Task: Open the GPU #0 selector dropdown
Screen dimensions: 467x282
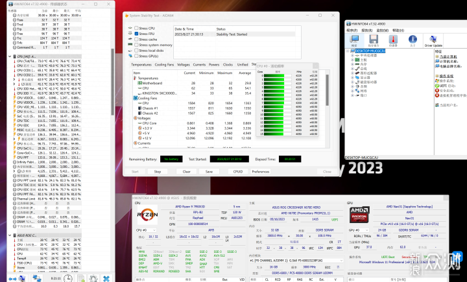Action: click(358, 230)
